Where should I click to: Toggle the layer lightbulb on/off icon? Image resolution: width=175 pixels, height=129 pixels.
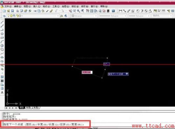click(x=8, y=16)
